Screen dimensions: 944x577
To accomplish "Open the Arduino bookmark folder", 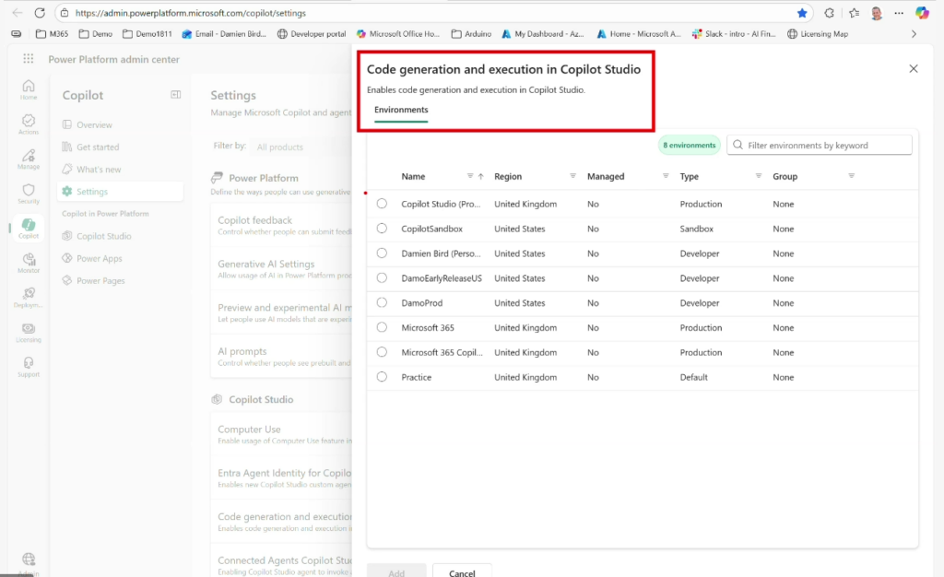I will (x=471, y=34).
